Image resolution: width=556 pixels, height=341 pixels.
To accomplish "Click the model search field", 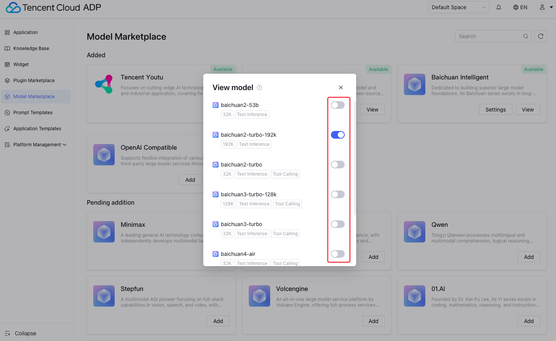I will click(493, 36).
